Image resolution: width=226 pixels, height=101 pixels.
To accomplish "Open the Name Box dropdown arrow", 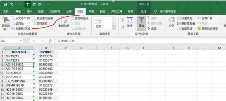I will (x=21, y=41).
